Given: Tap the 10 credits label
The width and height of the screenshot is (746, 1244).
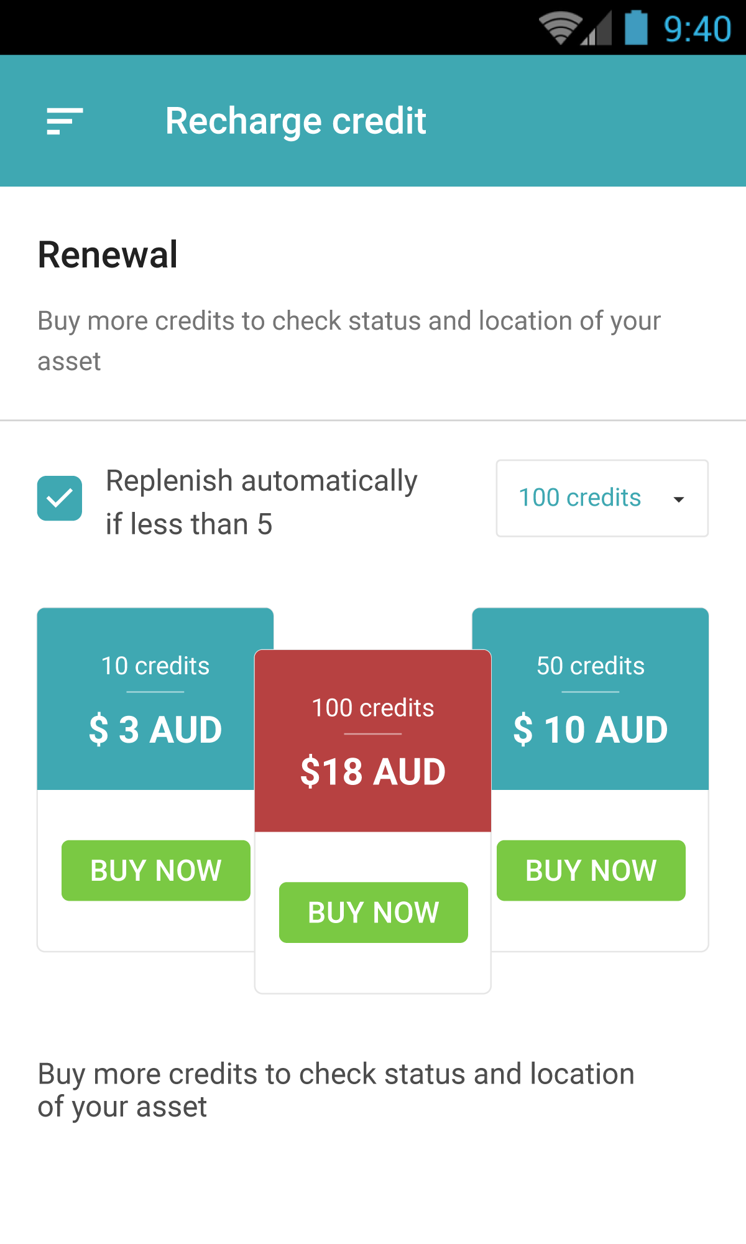Looking at the screenshot, I should (x=155, y=666).
